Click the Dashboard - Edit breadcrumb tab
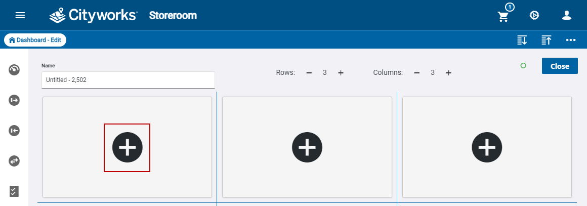 coord(35,40)
